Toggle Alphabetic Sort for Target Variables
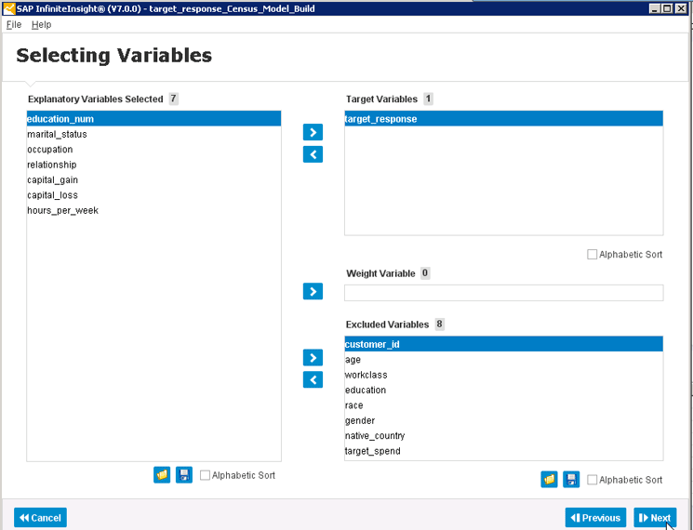Image resolution: width=693 pixels, height=530 pixels. 592,255
